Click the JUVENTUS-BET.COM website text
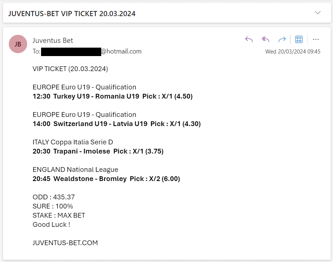The height and width of the screenshot is (262, 333). click(x=65, y=243)
